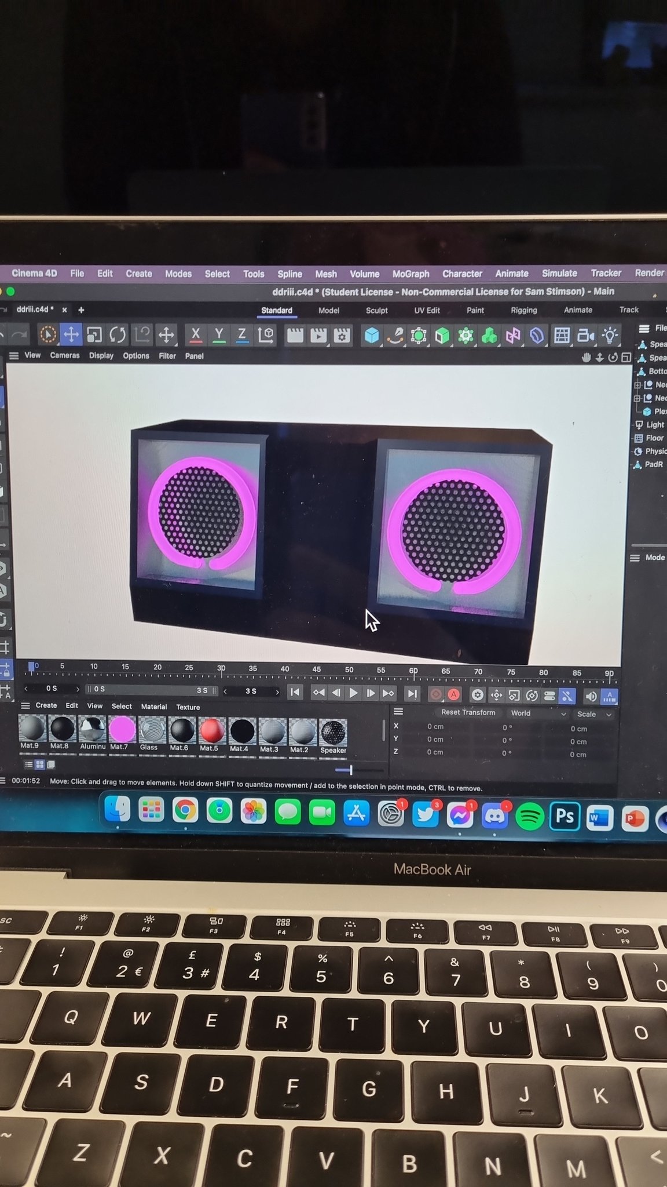
Task: Click the Camera object icon
Action: coord(586,336)
